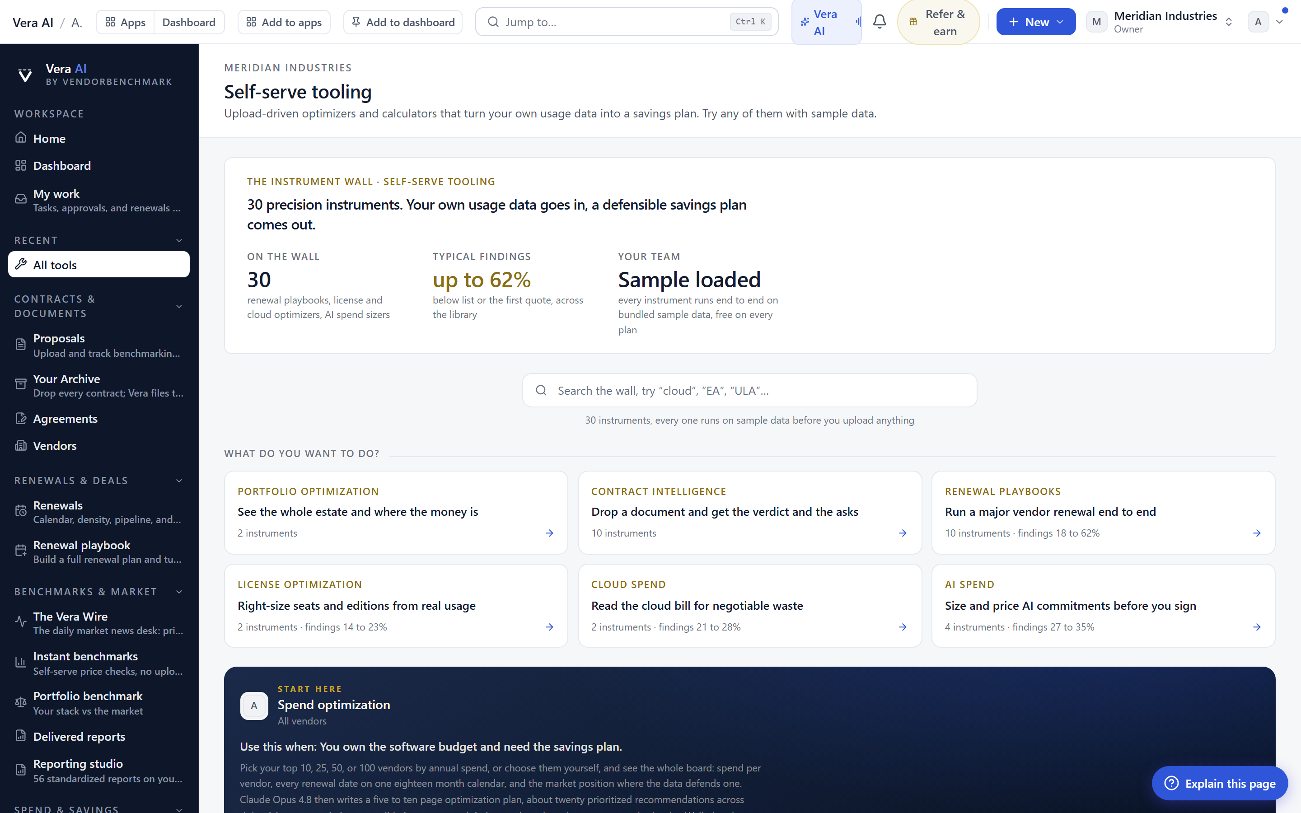Click the Explain this page button

pos(1220,783)
